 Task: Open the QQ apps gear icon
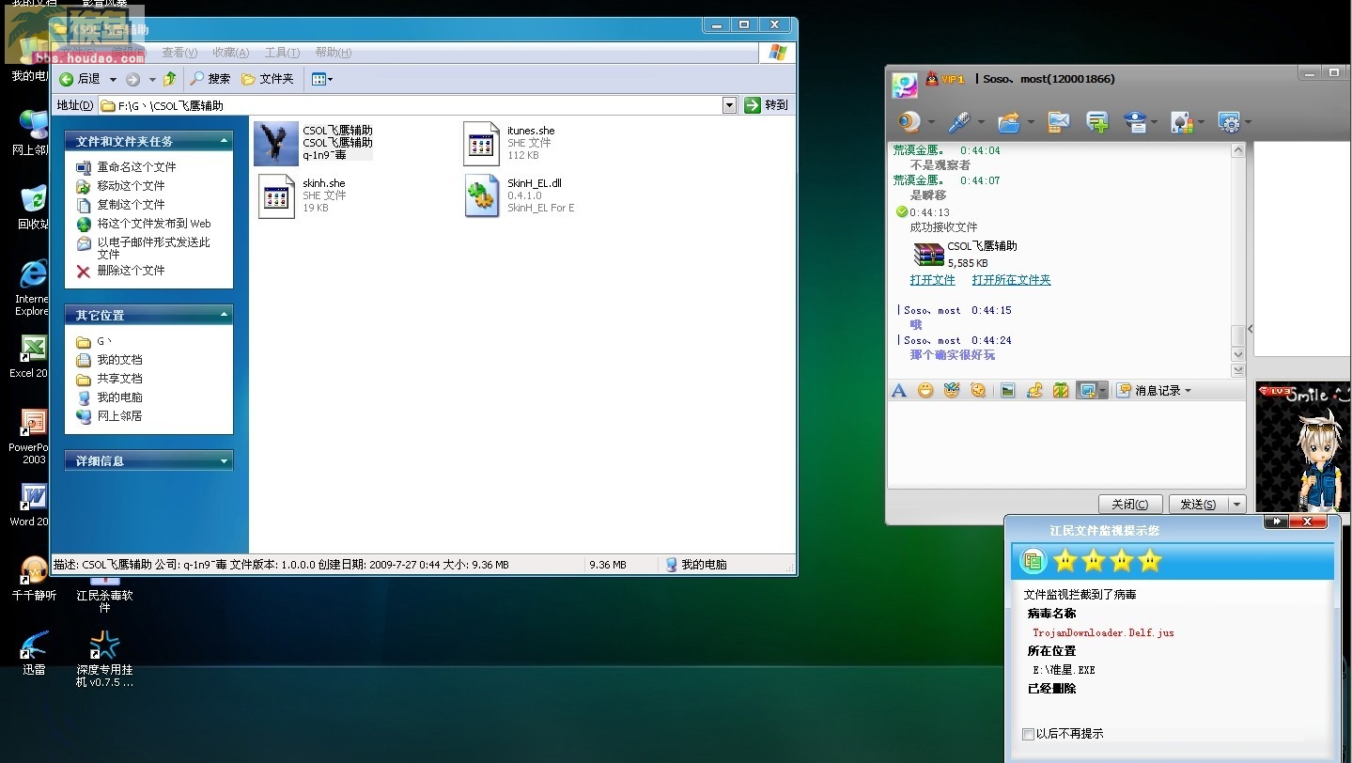1229,121
